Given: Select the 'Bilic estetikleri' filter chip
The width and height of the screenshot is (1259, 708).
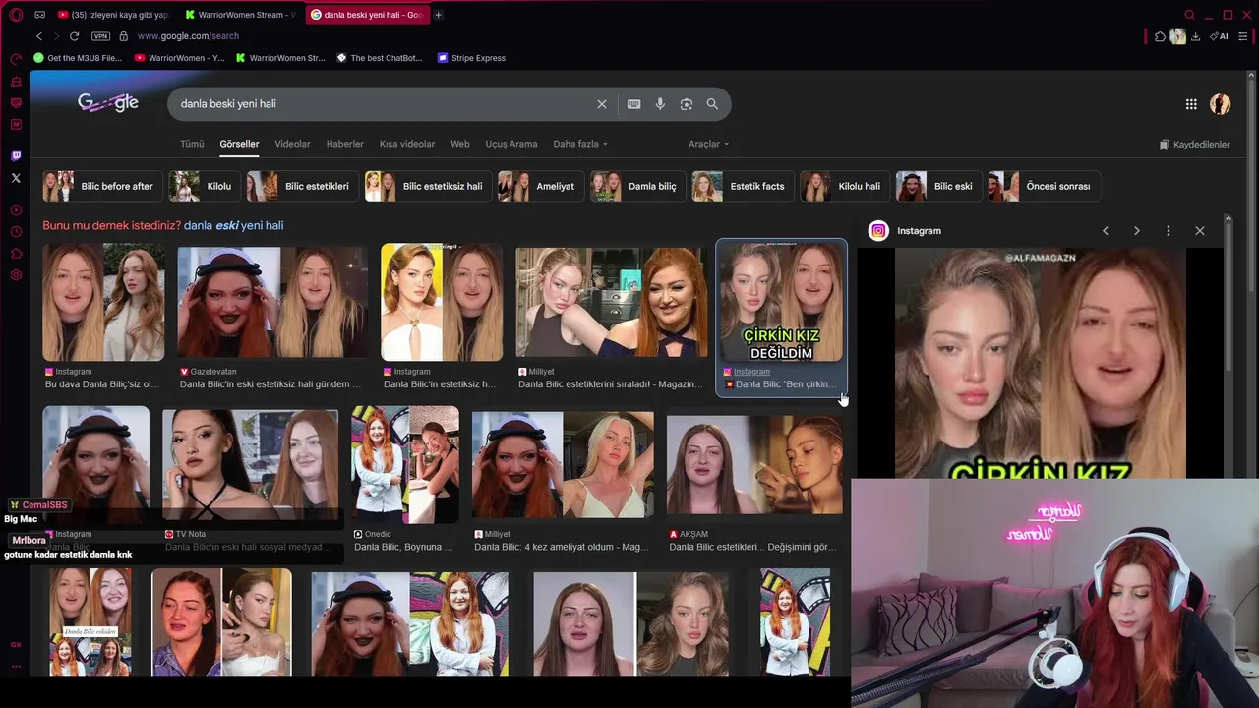Looking at the screenshot, I should (x=303, y=186).
